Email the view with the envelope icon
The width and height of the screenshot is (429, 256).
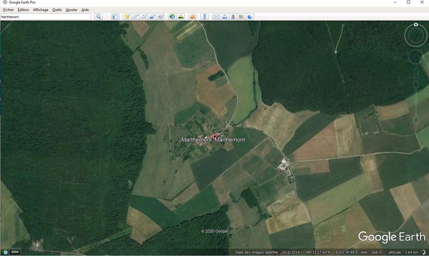216,17
